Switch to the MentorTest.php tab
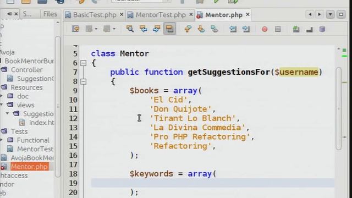The image size is (352, 198). pos(161,15)
